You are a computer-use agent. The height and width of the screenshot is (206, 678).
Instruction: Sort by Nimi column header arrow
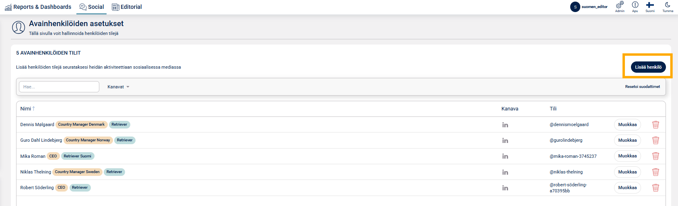pyautogui.click(x=34, y=109)
